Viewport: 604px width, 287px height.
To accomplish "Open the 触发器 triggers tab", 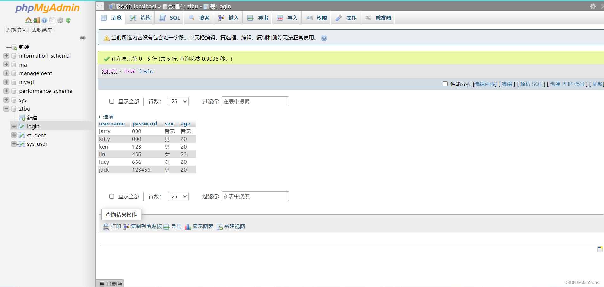I will click(378, 18).
